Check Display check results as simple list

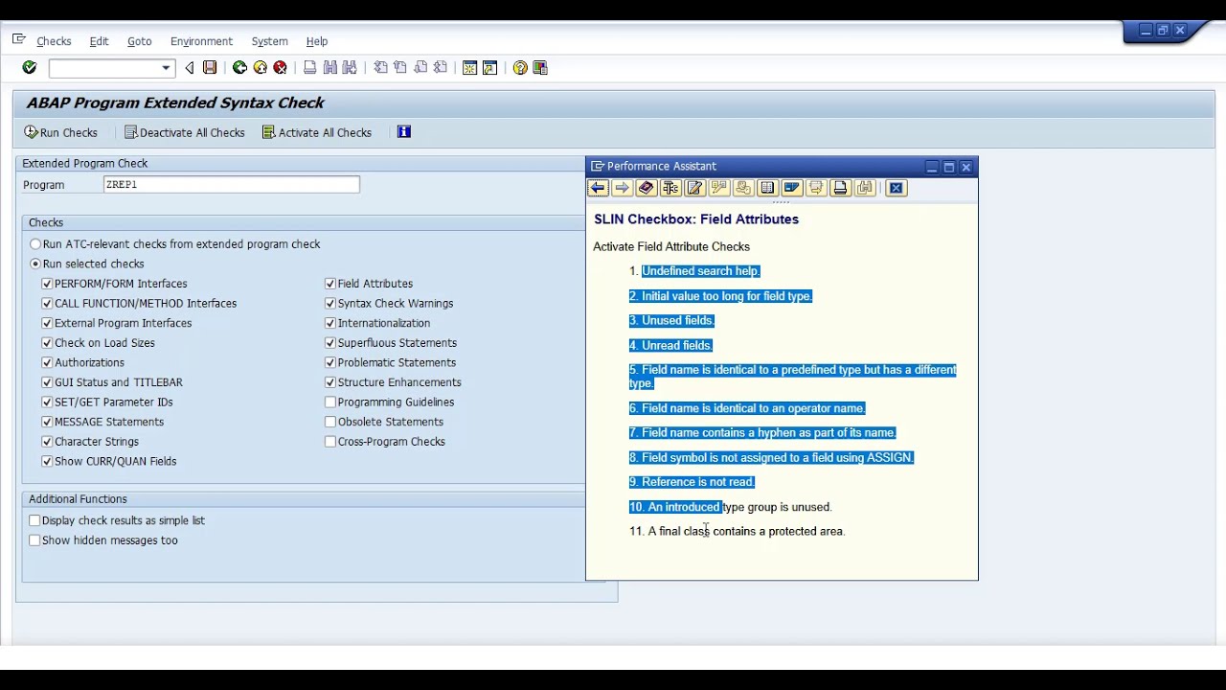(34, 520)
